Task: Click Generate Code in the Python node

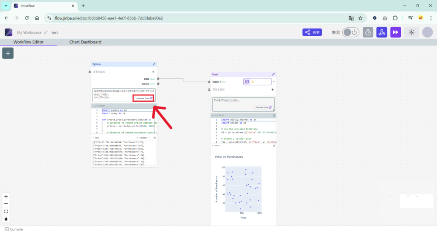Action: 144,98
